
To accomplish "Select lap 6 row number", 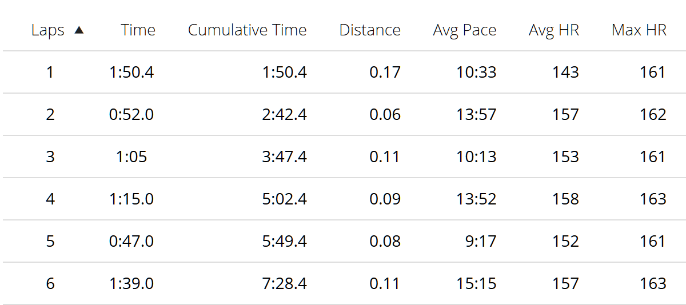I will click(50, 284).
